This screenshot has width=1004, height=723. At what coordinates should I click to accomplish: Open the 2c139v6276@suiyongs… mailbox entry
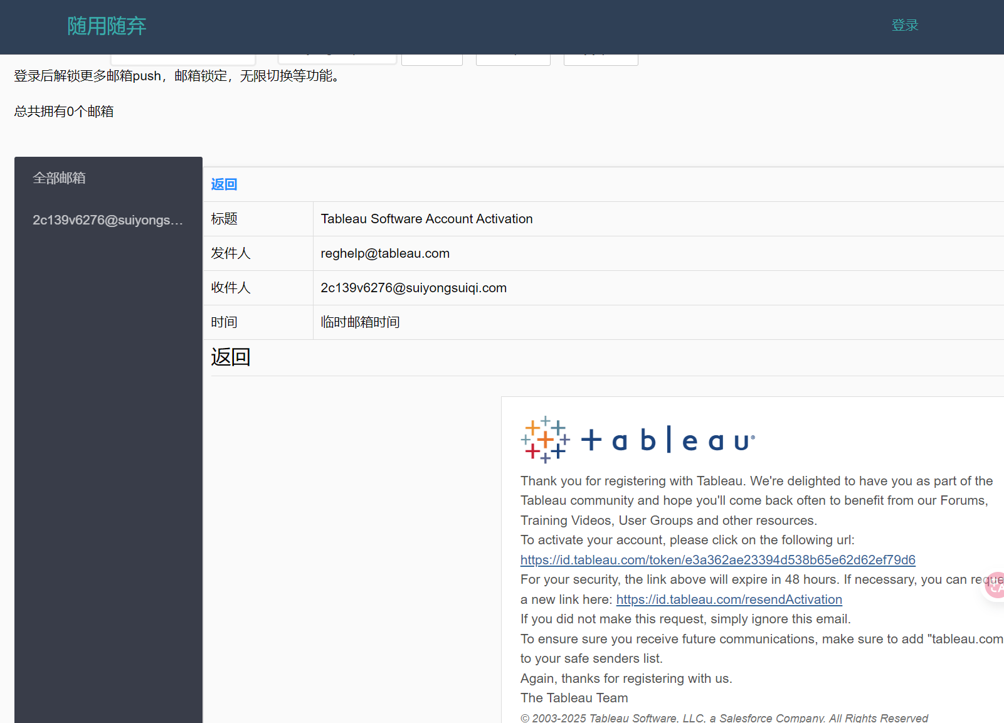point(108,220)
